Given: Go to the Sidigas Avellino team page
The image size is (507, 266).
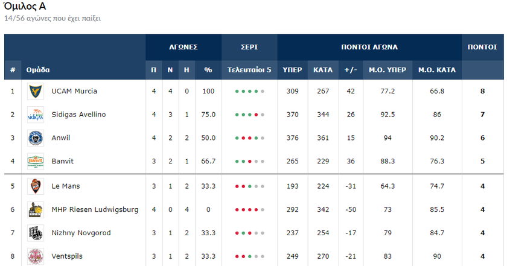Looking at the screenshot, I should click(x=78, y=115).
